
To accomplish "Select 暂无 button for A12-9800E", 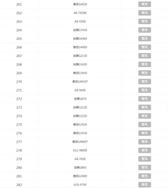I will click(x=144, y=150).
